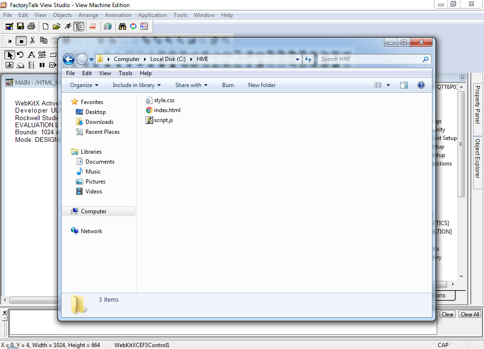Screen dimensions: 484x349
Task: Click Clear button in diagnostics panel
Action: 448,314
